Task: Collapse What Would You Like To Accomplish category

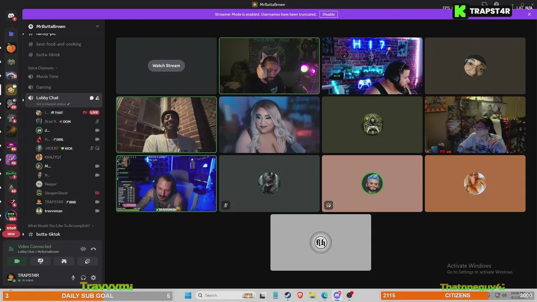Action: click(x=61, y=226)
